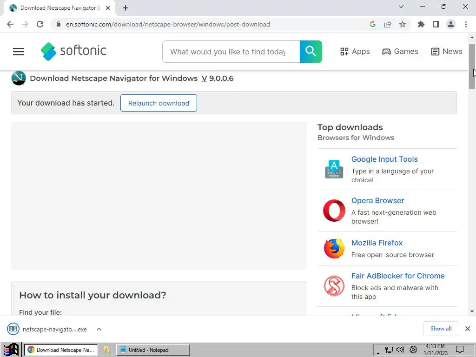
Task: Click the Firefox logo icon
Action: [x=334, y=248]
